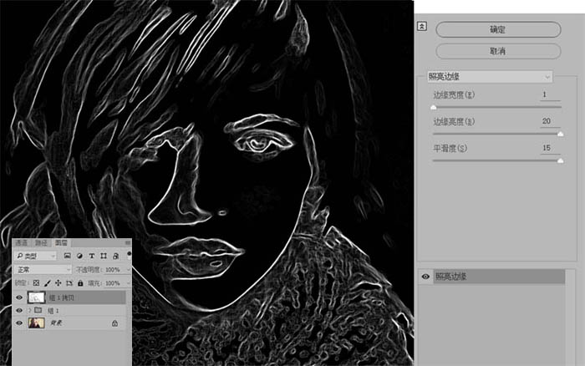The height and width of the screenshot is (366, 585).
Task: Lock transparent pixels icon
Action: 36,283
